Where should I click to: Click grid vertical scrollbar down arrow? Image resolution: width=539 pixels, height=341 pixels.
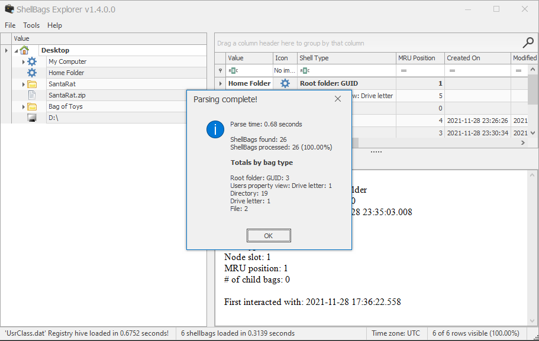(x=533, y=133)
